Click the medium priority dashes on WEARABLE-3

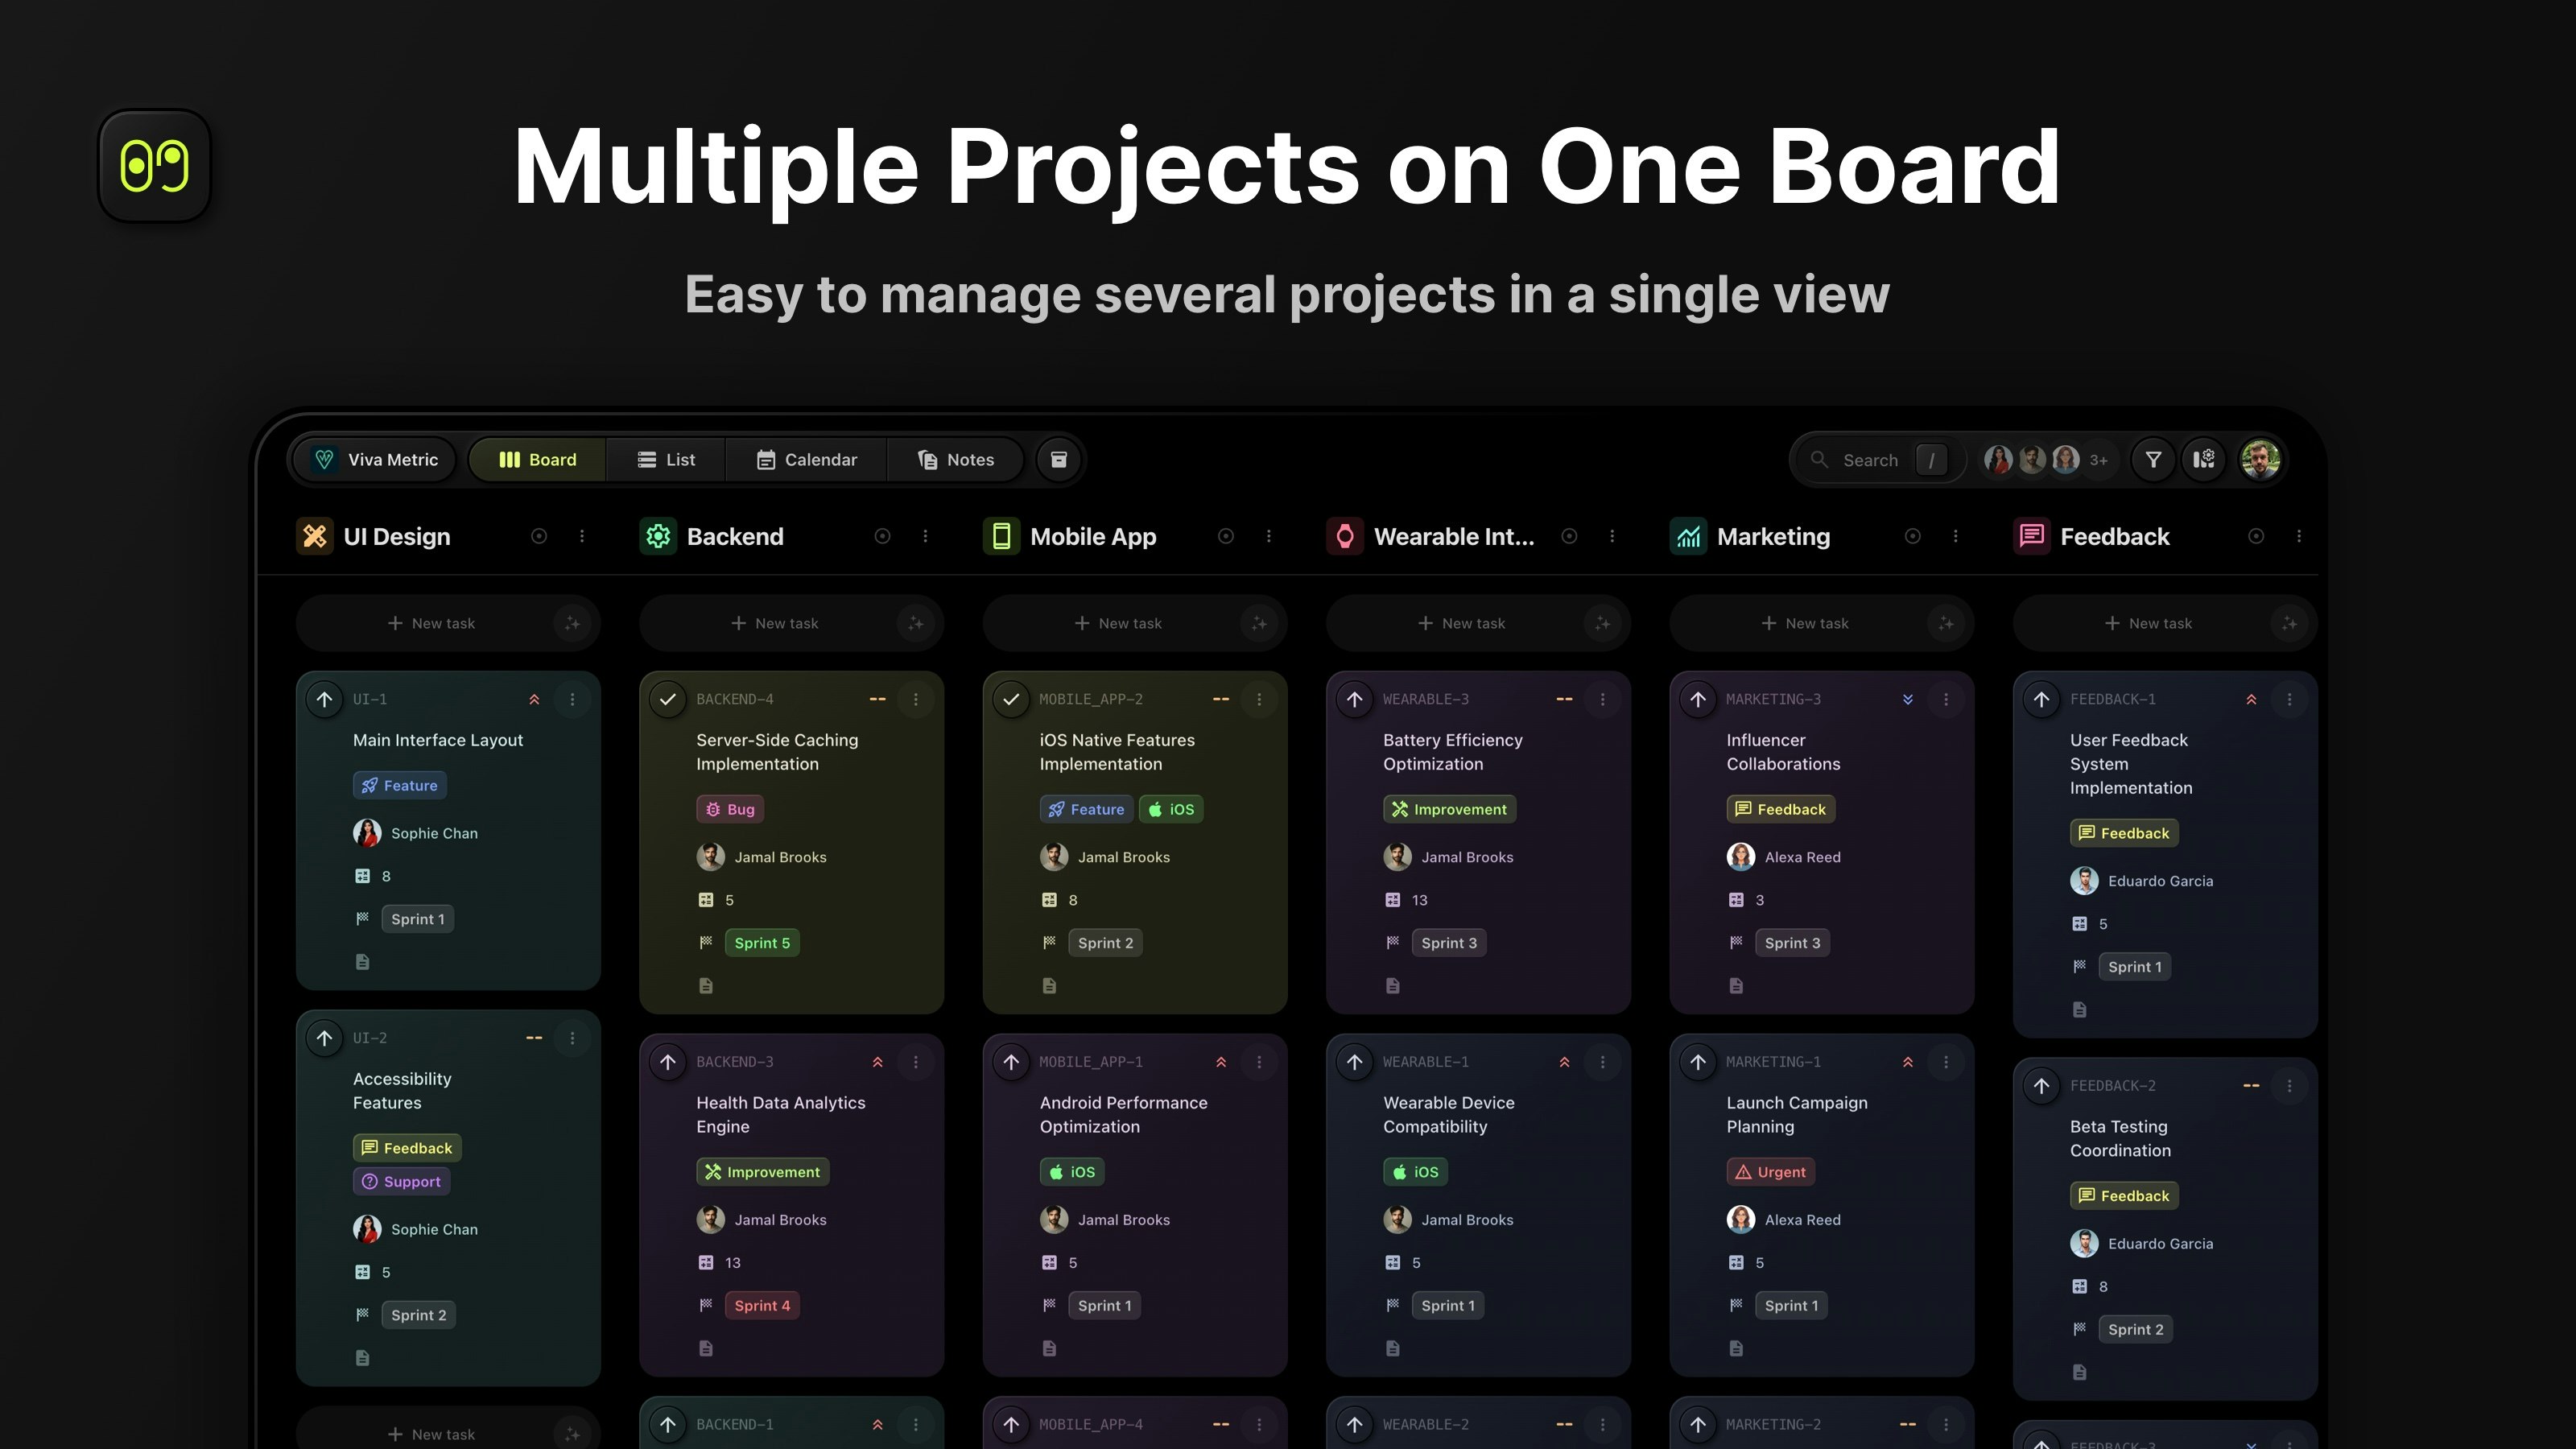coord(1564,700)
